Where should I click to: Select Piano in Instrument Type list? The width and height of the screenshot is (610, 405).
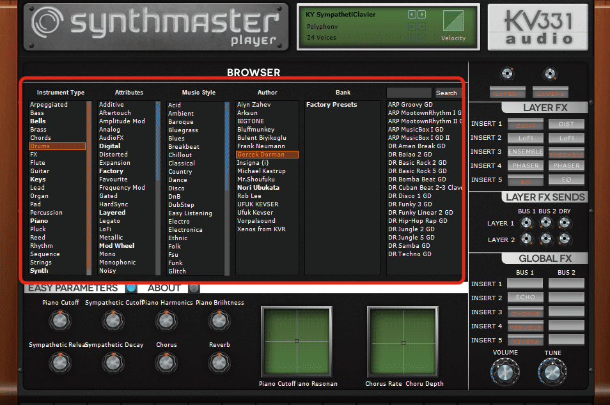(39, 221)
